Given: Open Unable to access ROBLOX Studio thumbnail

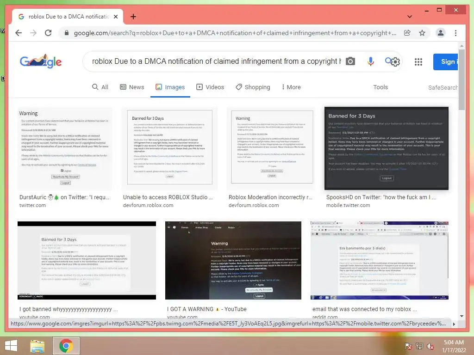Looking at the screenshot, I should (169, 149).
